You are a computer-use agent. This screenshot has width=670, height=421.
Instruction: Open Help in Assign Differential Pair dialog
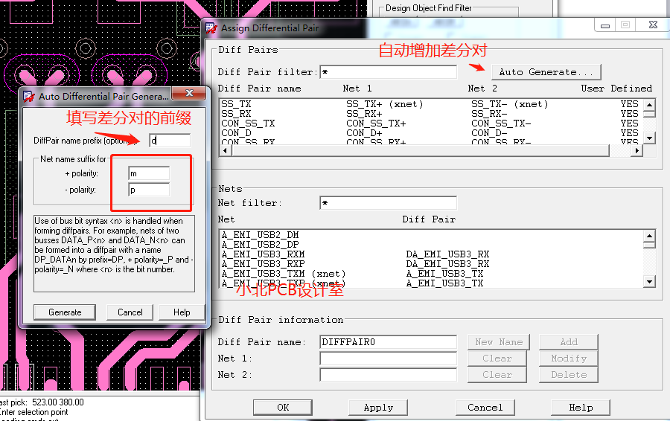point(581,408)
